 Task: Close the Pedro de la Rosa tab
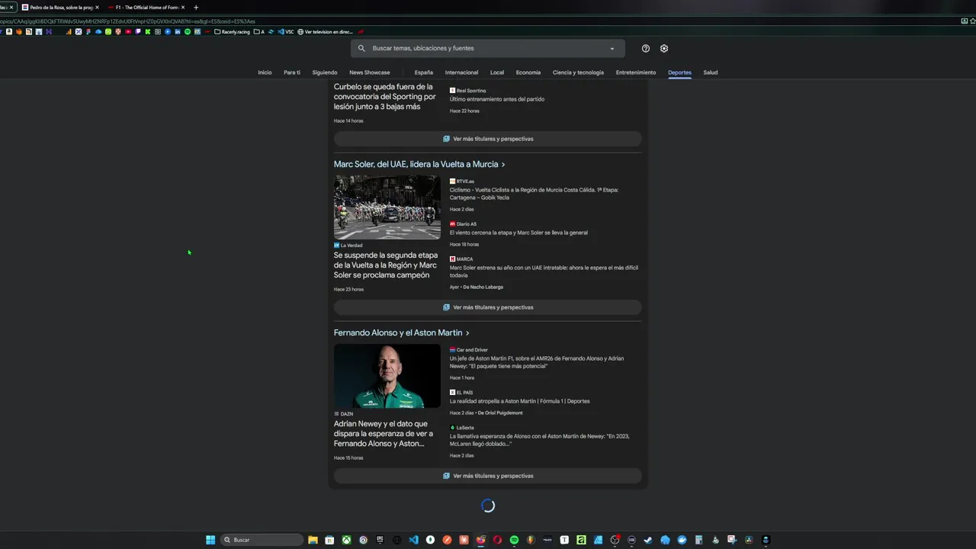point(97,7)
